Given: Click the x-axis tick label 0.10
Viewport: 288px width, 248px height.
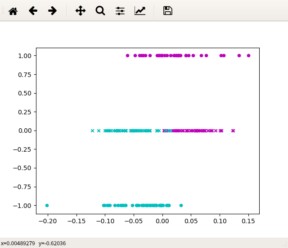Looking at the screenshot, I should 220,221.
